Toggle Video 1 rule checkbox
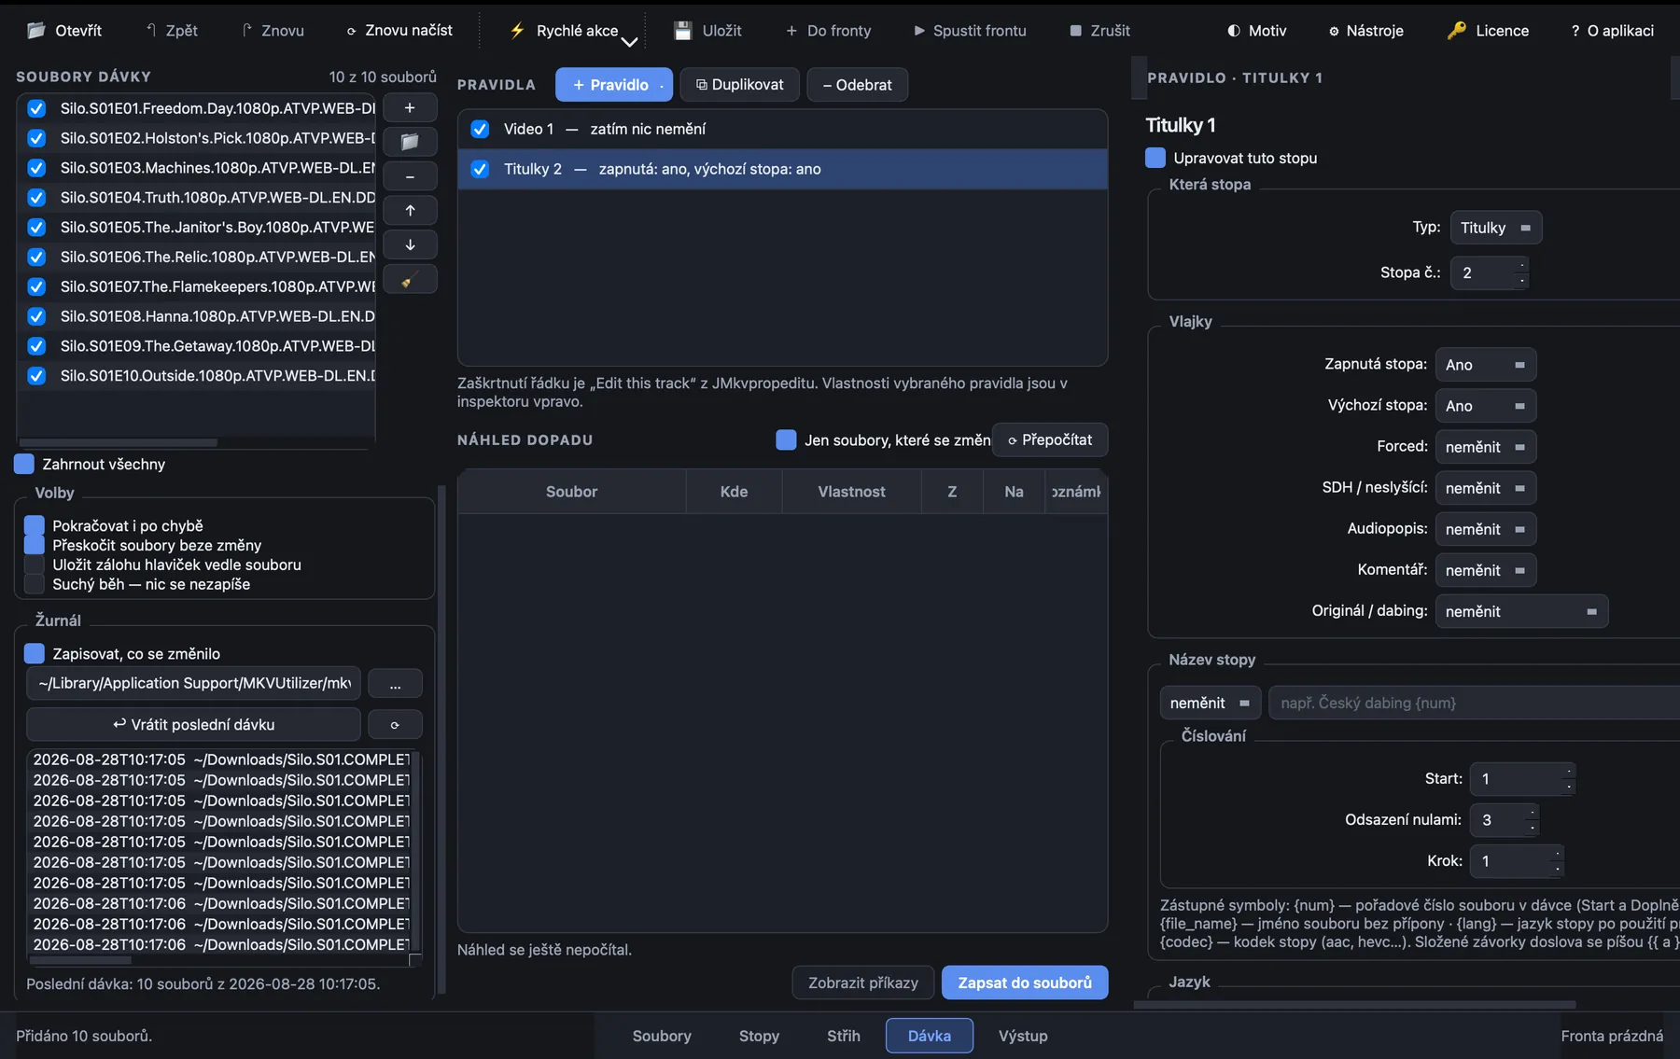 (480, 129)
